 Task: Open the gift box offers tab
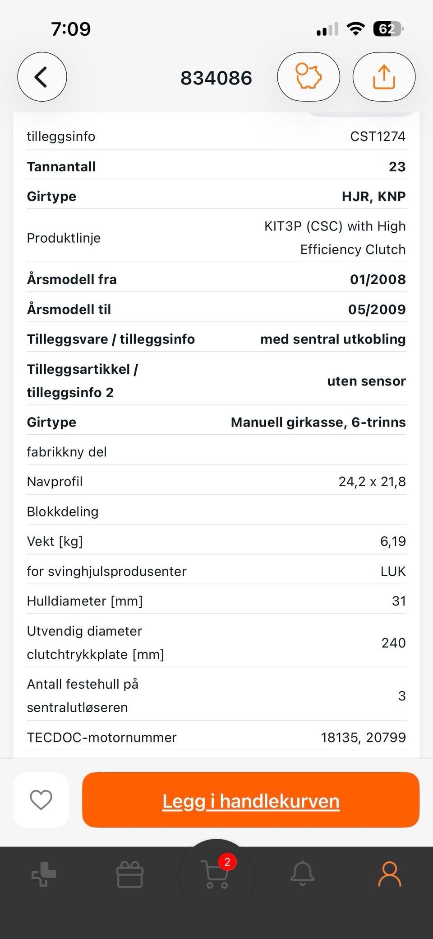(x=130, y=874)
